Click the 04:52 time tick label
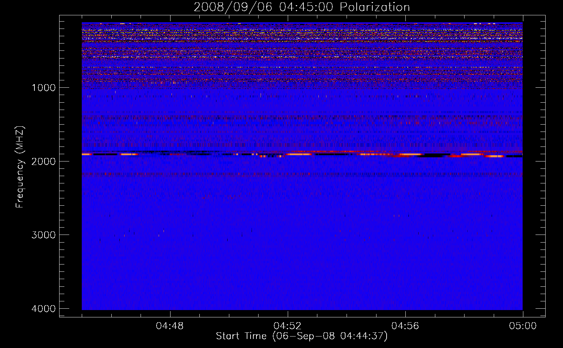The width and height of the screenshot is (563, 348). 287,326
